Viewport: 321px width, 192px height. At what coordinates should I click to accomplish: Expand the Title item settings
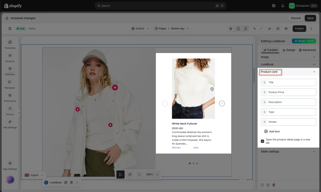point(265,83)
